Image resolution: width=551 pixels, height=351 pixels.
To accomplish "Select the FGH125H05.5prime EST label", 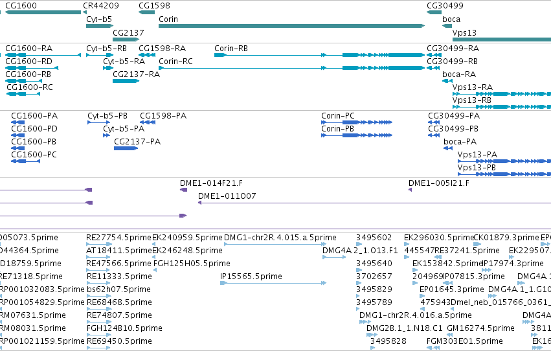I will pos(192,264).
